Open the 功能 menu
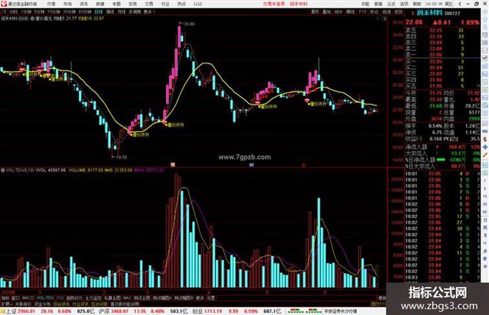The height and width of the screenshot is (315, 489). [x=365, y=4]
